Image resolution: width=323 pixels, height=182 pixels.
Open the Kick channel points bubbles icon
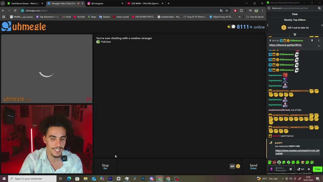299,169
